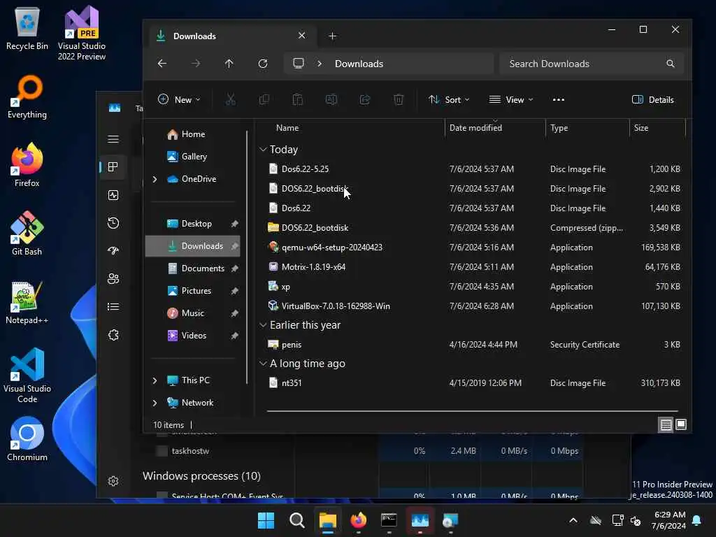
Task: Click the navigation pane vertical scrollbar
Action: 247,256
